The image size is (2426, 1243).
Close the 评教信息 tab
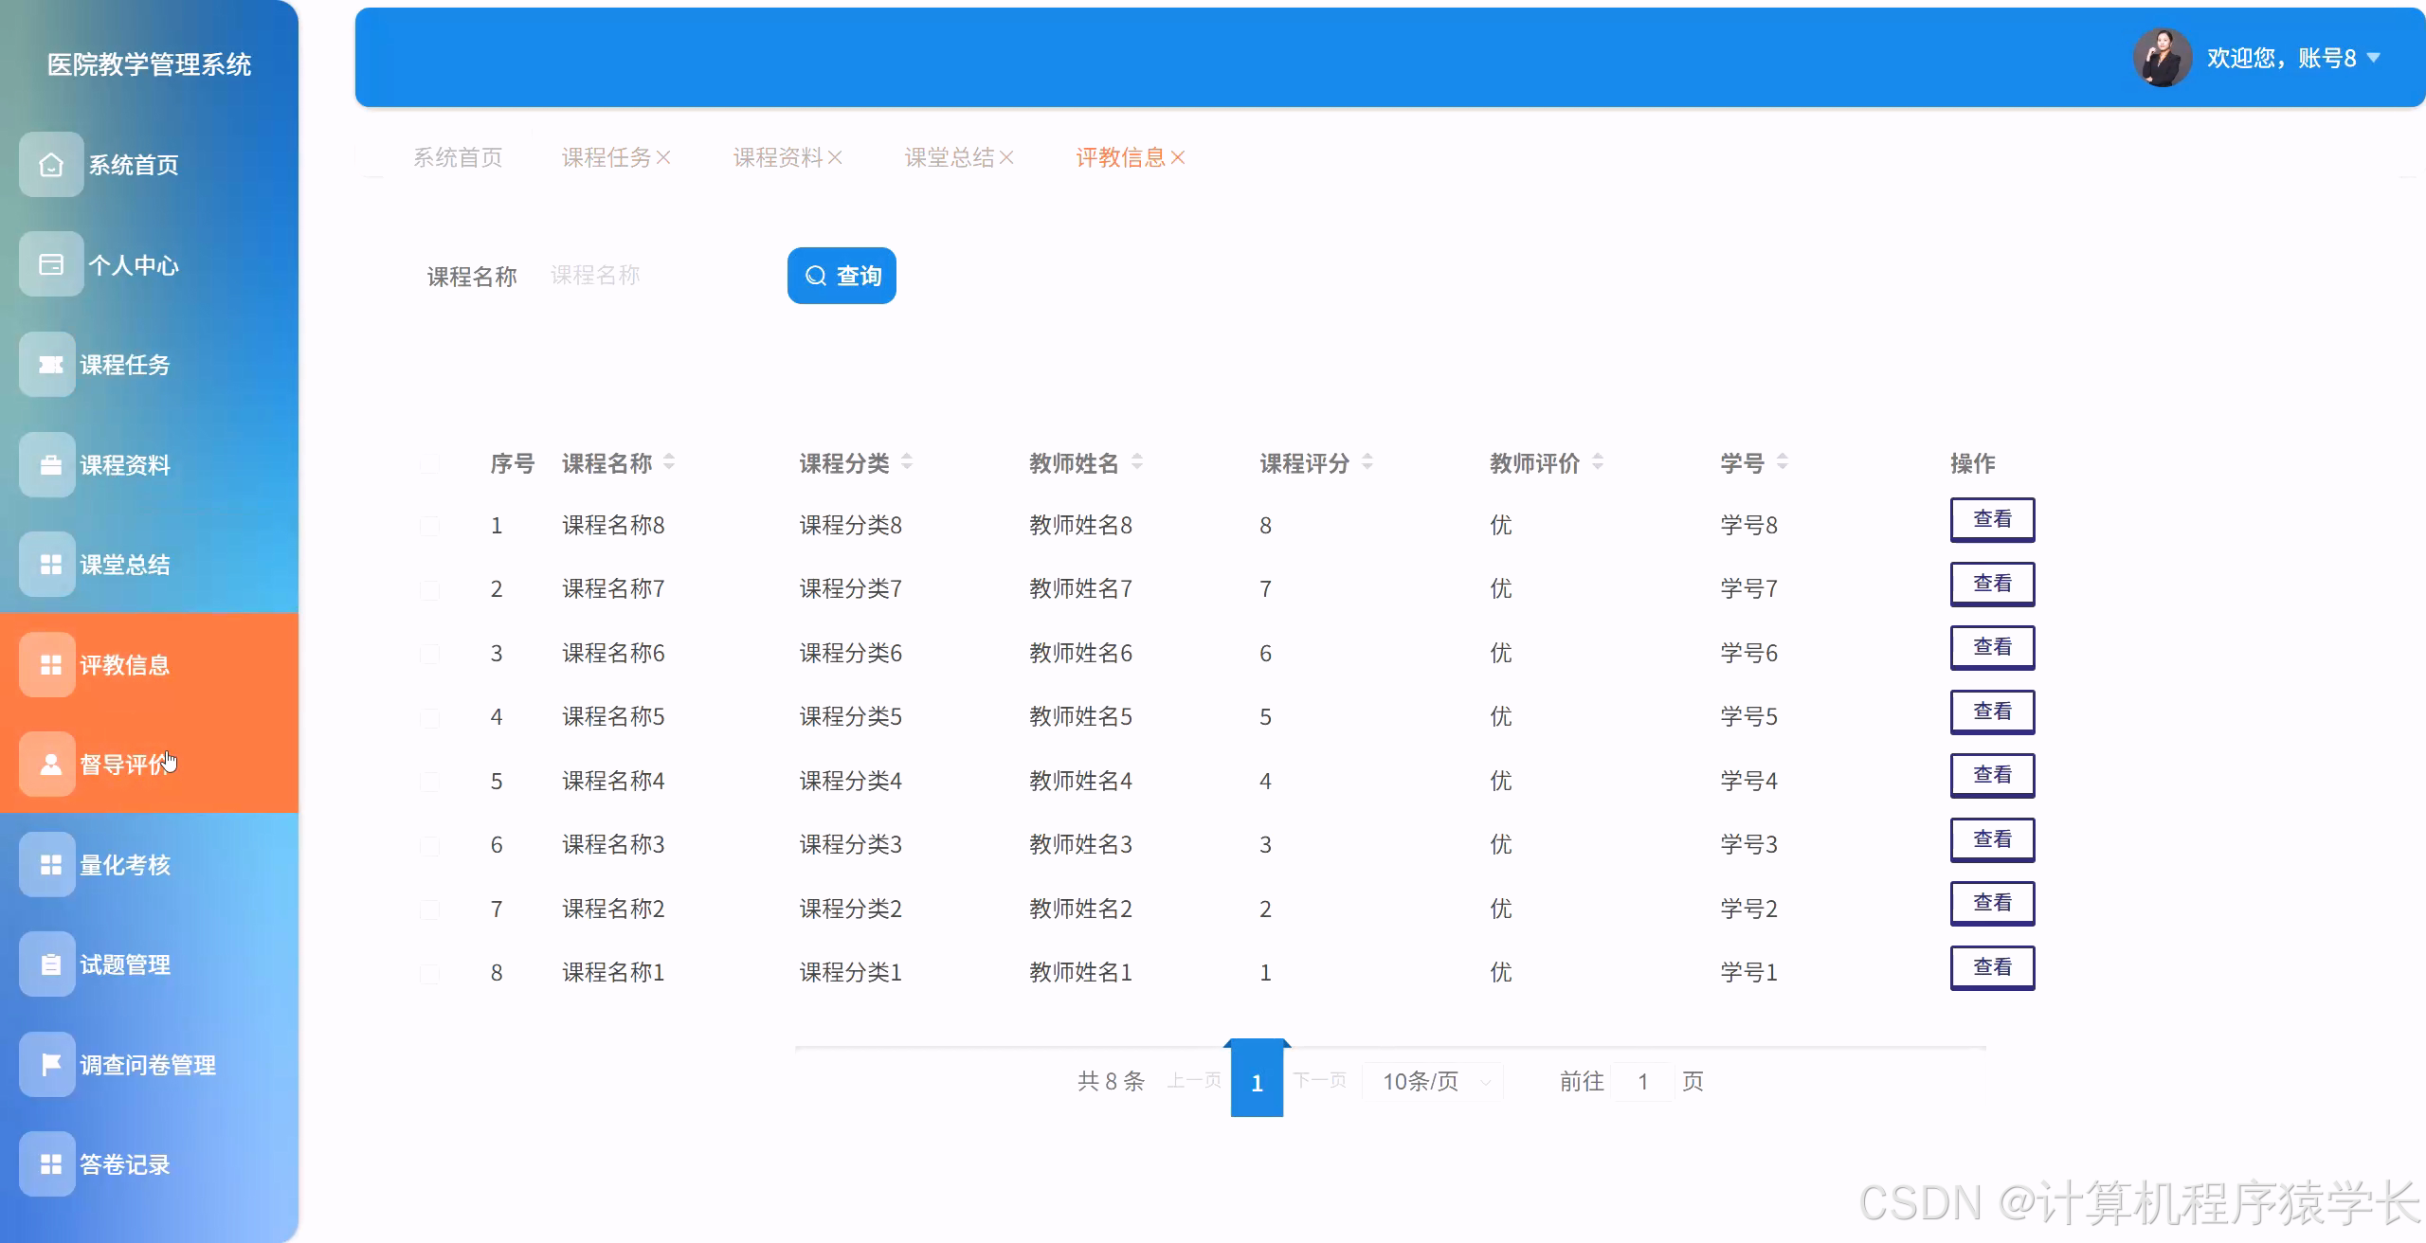pyautogui.click(x=1178, y=157)
